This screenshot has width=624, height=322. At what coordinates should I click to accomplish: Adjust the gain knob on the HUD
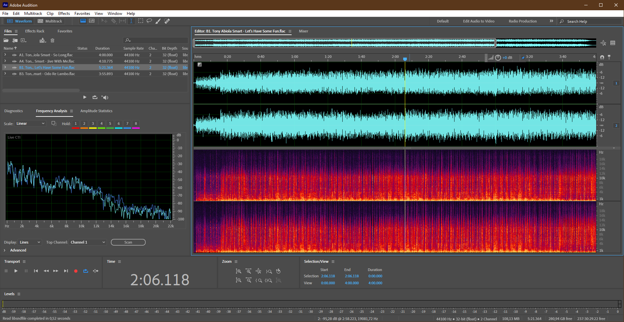click(x=498, y=58)
